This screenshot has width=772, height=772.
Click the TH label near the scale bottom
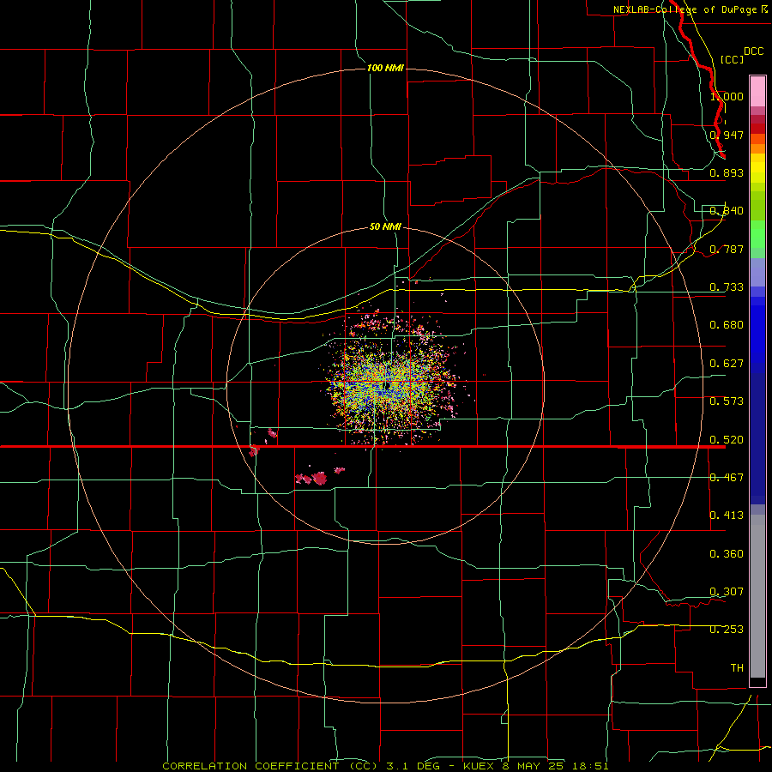click(737, 668)
